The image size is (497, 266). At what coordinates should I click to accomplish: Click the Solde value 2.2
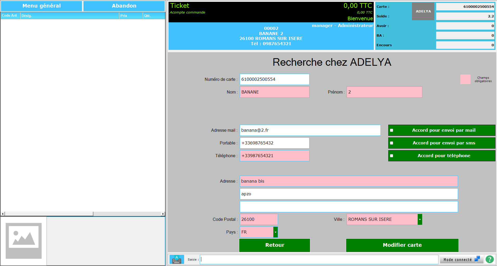(x=465, y=16)
